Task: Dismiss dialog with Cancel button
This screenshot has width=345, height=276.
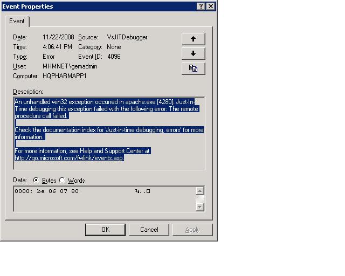Action: [149, 230]
